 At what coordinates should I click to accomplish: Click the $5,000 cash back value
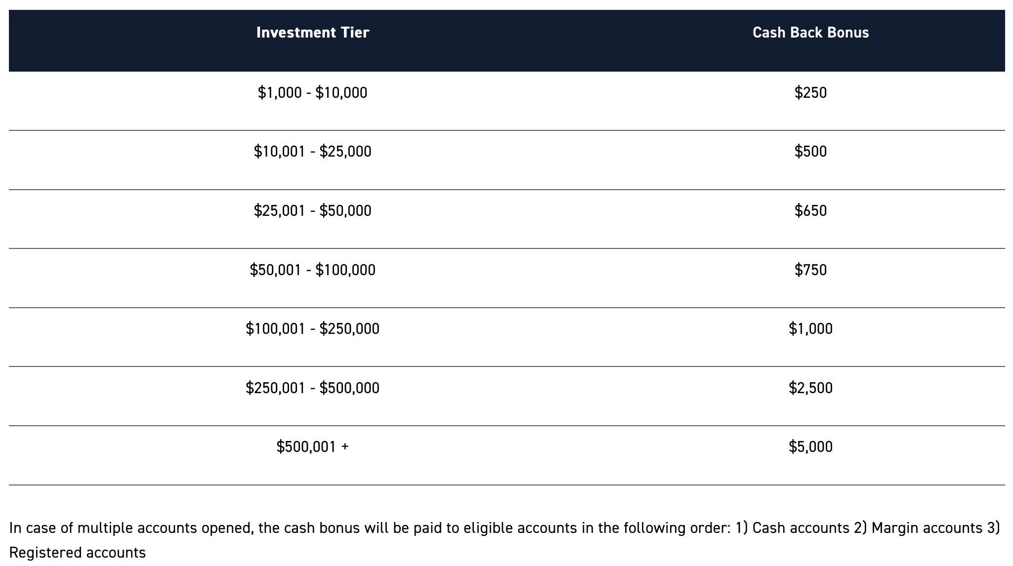point(810,447)
